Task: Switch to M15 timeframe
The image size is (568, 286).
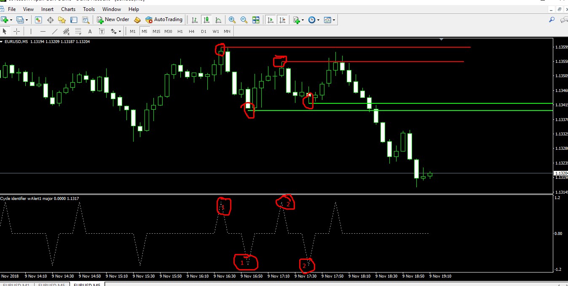Action: click(x=156, y=31)
